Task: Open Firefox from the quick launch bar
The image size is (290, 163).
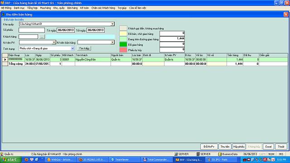Action: tap(26, 160)
